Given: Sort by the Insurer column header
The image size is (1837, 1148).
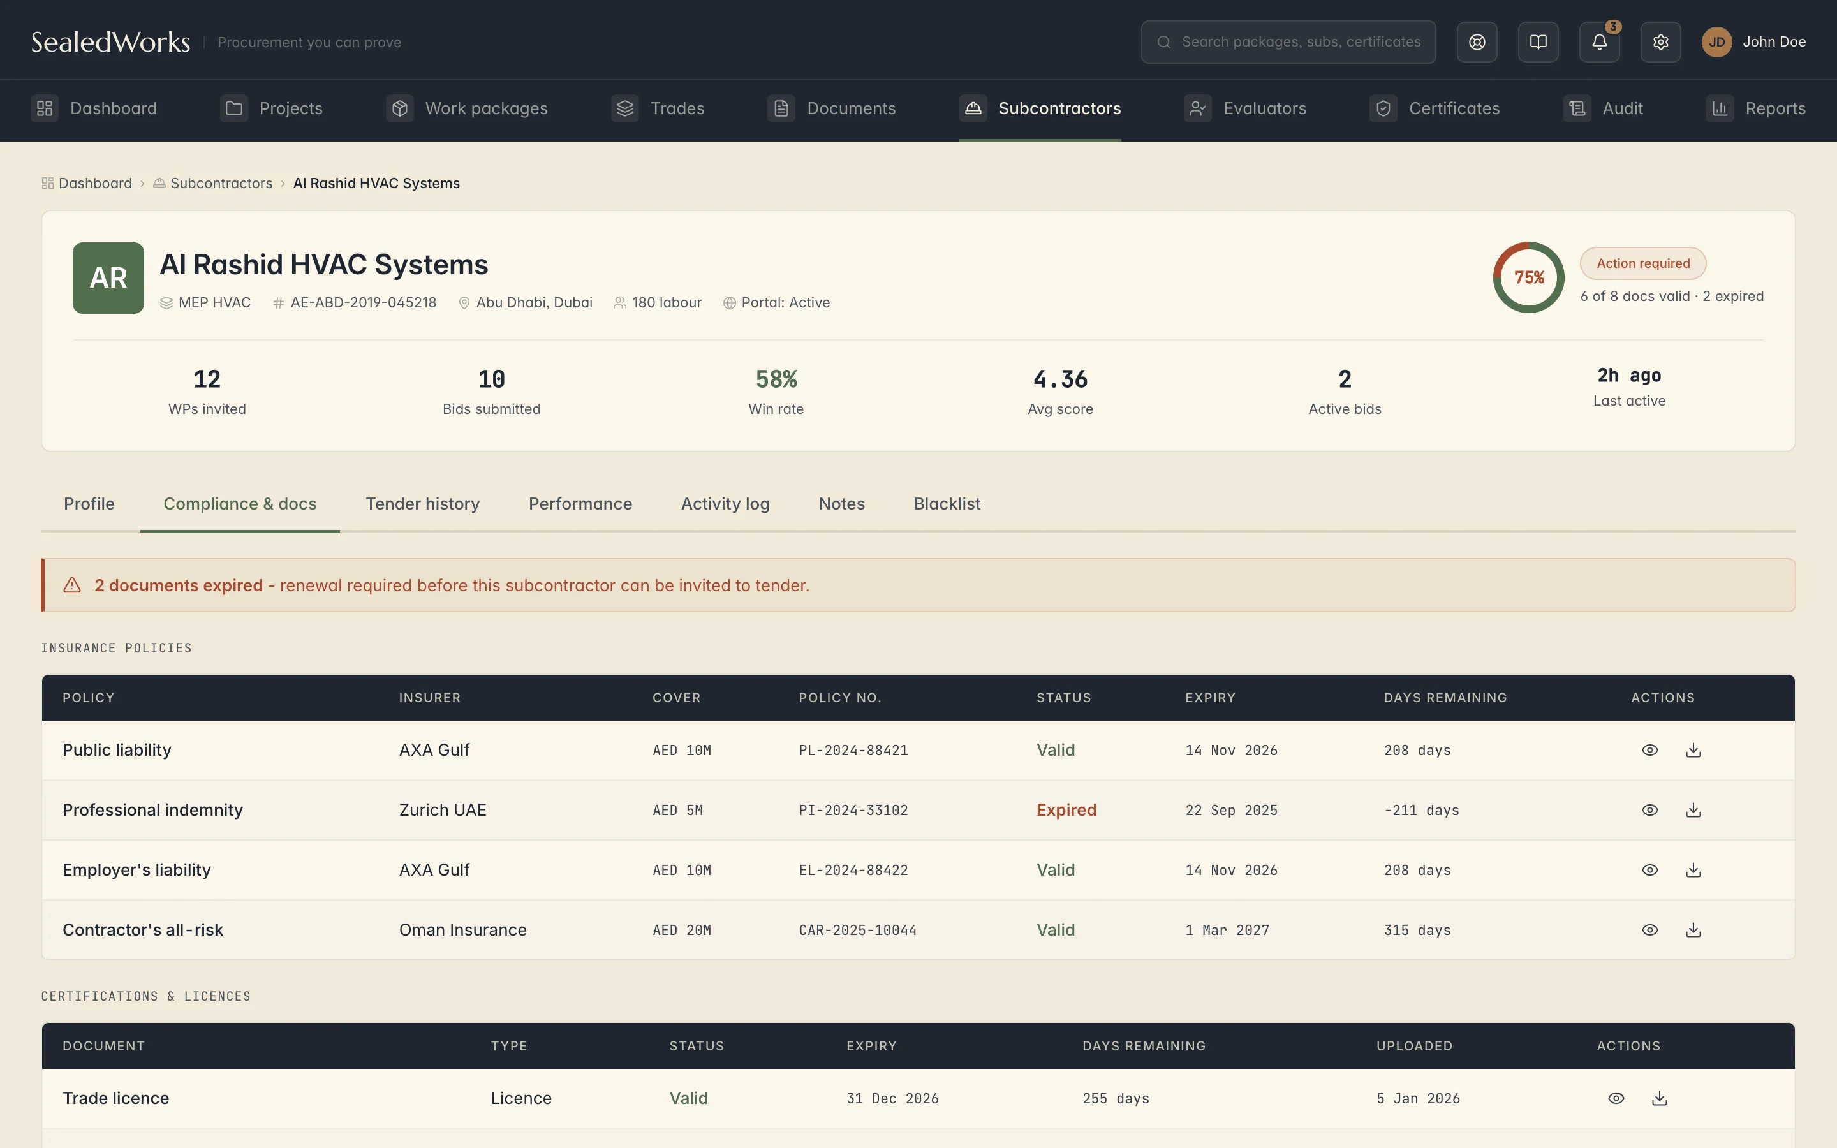Looking at the screenshot, I should (x=430, y=698).
